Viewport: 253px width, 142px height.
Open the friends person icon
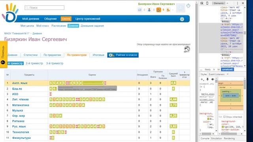click(149, 10)
